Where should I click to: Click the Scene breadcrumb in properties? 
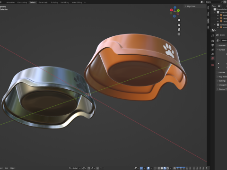(x=220, y=35)
